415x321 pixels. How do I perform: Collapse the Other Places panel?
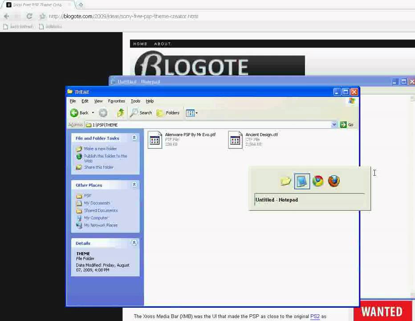coord(134,185)
